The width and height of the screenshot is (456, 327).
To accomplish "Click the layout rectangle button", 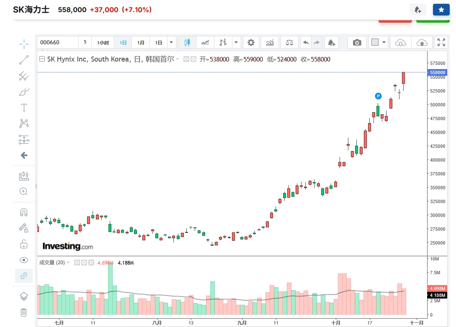I will [x=375, y=42].
